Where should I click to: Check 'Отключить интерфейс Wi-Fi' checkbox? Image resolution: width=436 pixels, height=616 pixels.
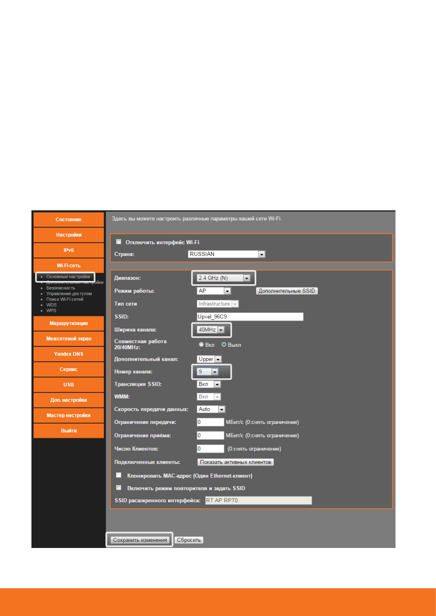point(119,242)
